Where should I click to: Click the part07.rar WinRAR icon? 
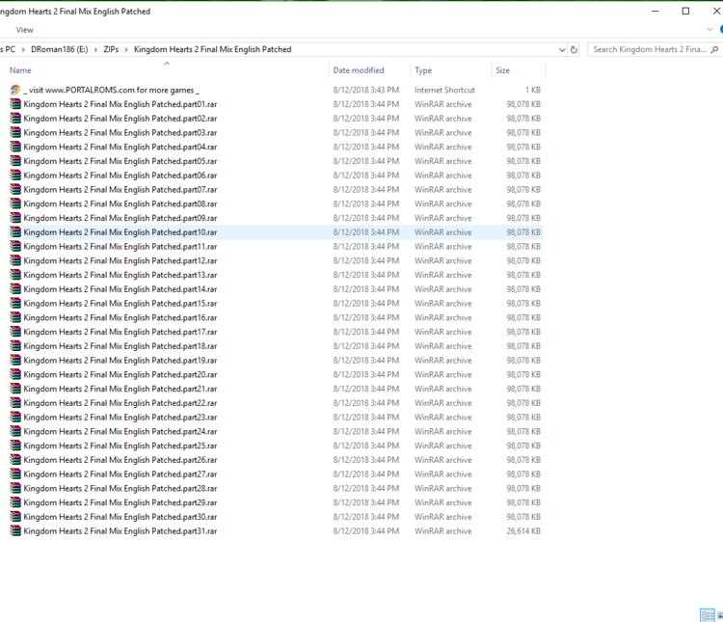point(15,190)
